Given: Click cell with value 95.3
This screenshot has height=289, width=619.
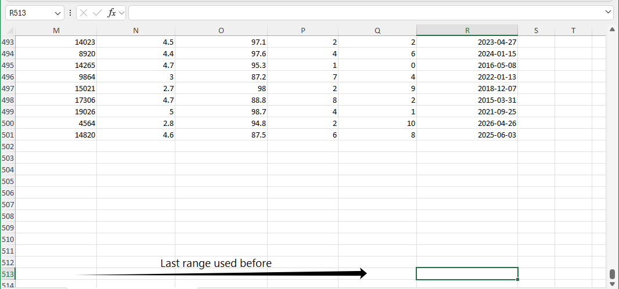Looking at the screenshot, I should 221,65.
